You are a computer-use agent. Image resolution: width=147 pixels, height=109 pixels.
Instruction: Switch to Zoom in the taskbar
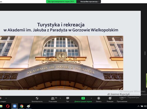15,106
